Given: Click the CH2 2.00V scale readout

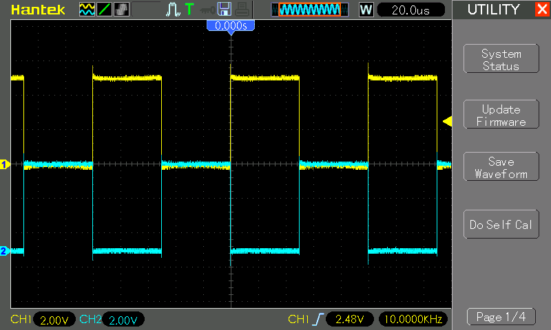Looking at the screenshot, I should 123,320.
